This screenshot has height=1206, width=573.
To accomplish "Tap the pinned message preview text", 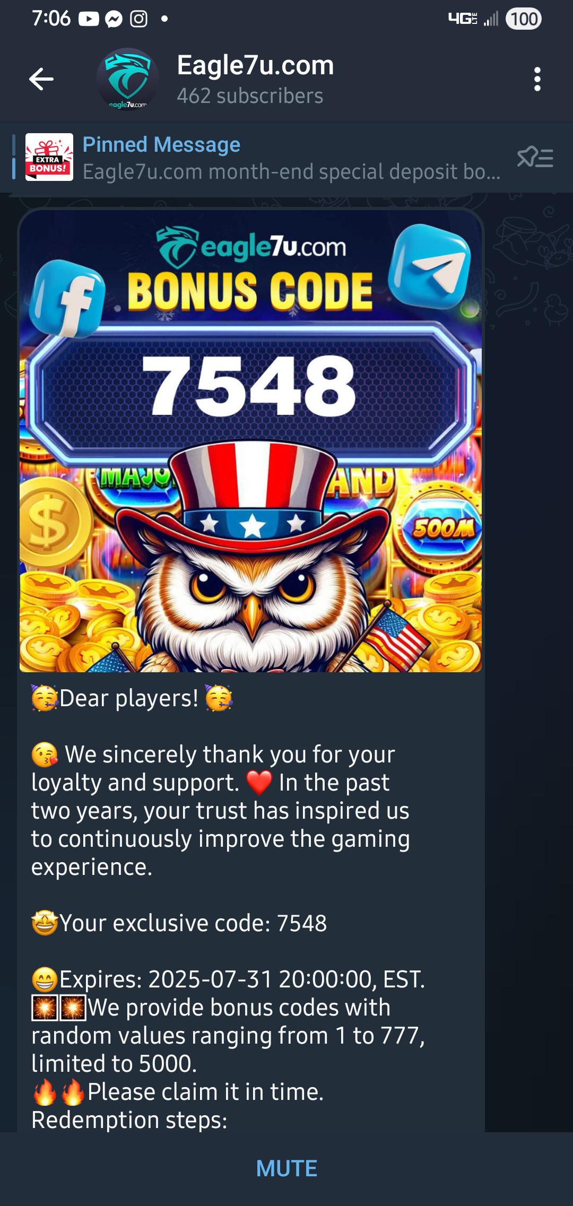I will click(292, 172).
